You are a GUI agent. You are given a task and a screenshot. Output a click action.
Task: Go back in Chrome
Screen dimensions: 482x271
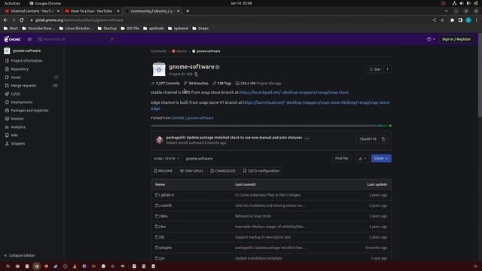(5, 20)
